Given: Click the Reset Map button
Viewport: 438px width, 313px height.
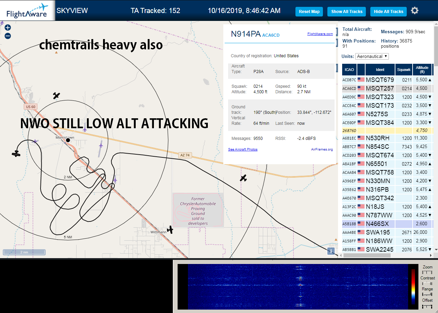Looking at the screenshot, I should coord(309,11).
